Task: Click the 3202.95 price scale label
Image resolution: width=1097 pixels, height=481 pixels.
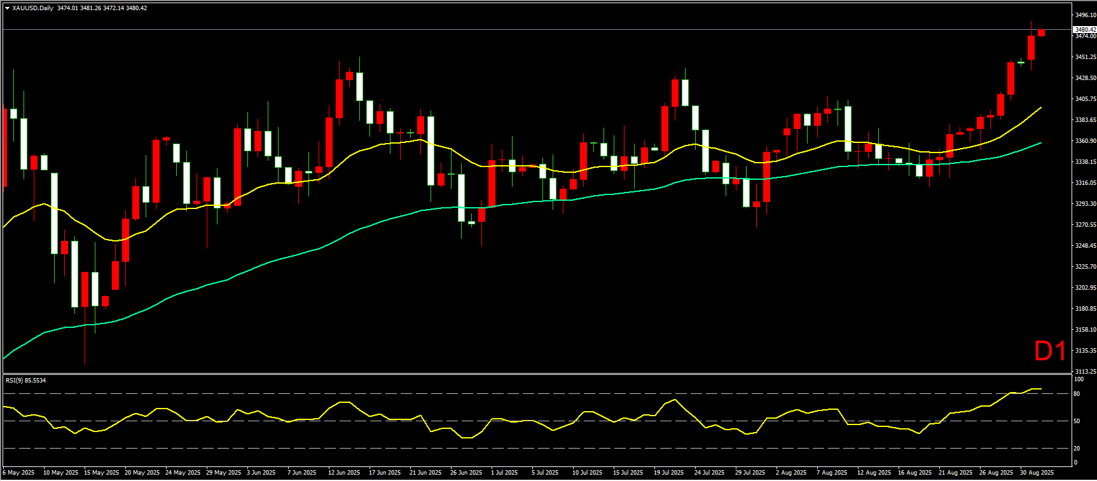Action: point(1085,288)
